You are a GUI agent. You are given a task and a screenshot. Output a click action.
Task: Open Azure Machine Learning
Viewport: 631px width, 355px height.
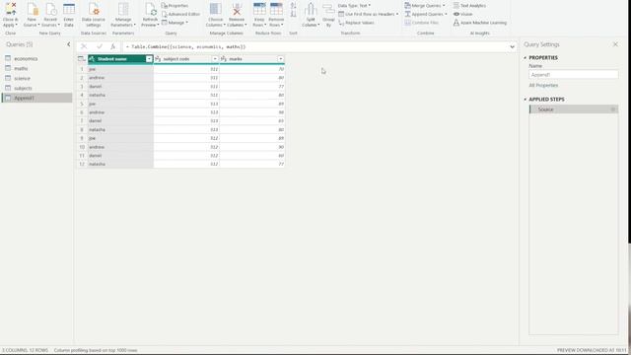(x=480, y=23)
